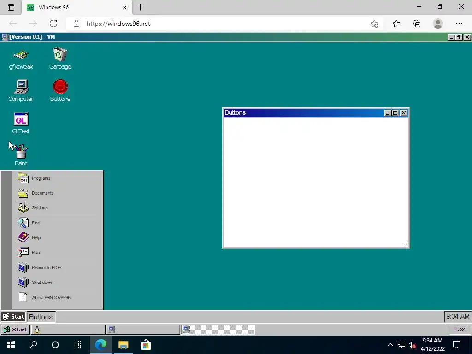Click the 9:34 AM inner taskbar clock

pyautogui.click(x=458, y=316)
